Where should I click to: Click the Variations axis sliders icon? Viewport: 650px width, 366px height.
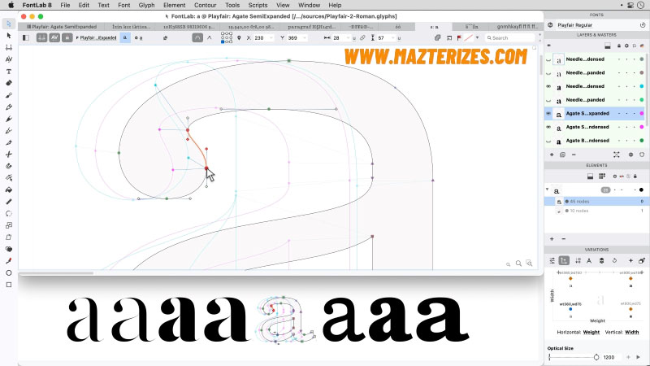point(552,260)
